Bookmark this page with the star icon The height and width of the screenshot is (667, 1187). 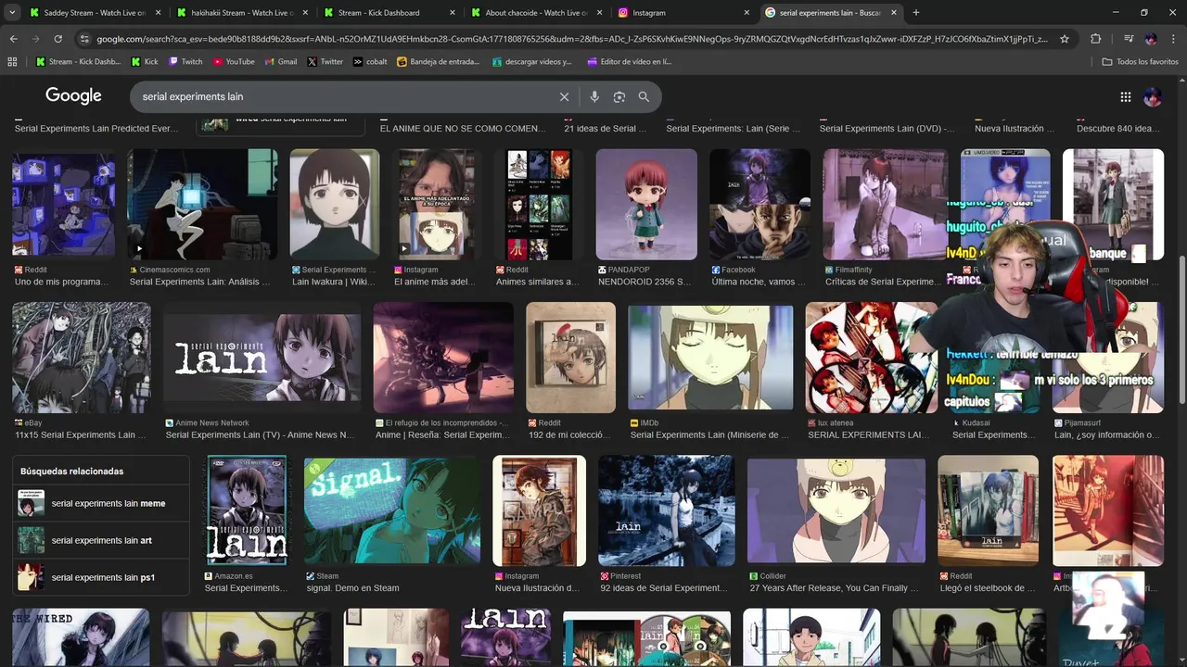tap(1065, 39)
